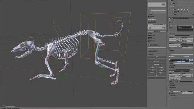Viewport: 194px width, 109px height.
Task: Toggle Only Render display option
Action: click(x=148, y=16)
